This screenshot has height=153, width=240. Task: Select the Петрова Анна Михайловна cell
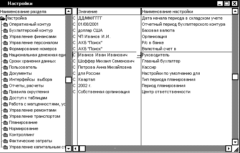coord(109,67)
